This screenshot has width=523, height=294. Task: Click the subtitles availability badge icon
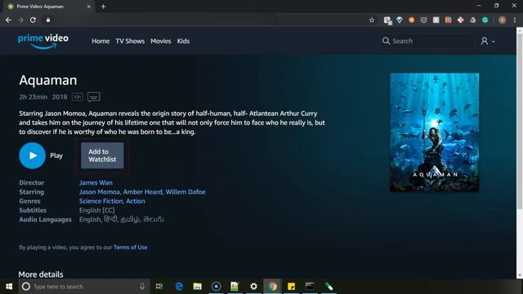click(94, 97)
